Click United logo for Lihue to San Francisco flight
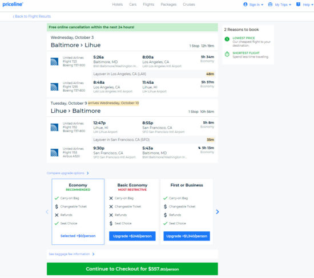314x278 pixels. [54, 127]
